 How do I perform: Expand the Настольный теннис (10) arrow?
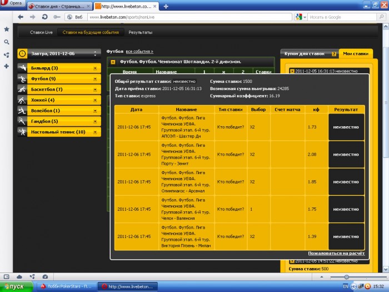click(x=95, y=132)
